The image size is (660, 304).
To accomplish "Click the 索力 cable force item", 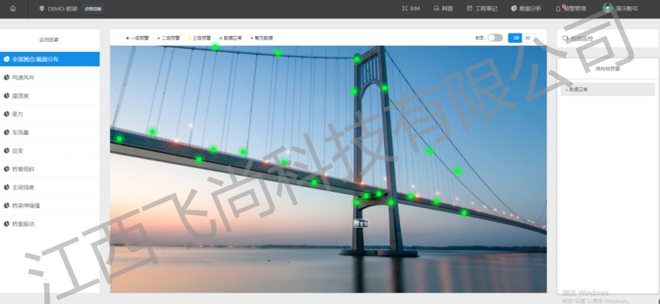I will pos(50,114).
